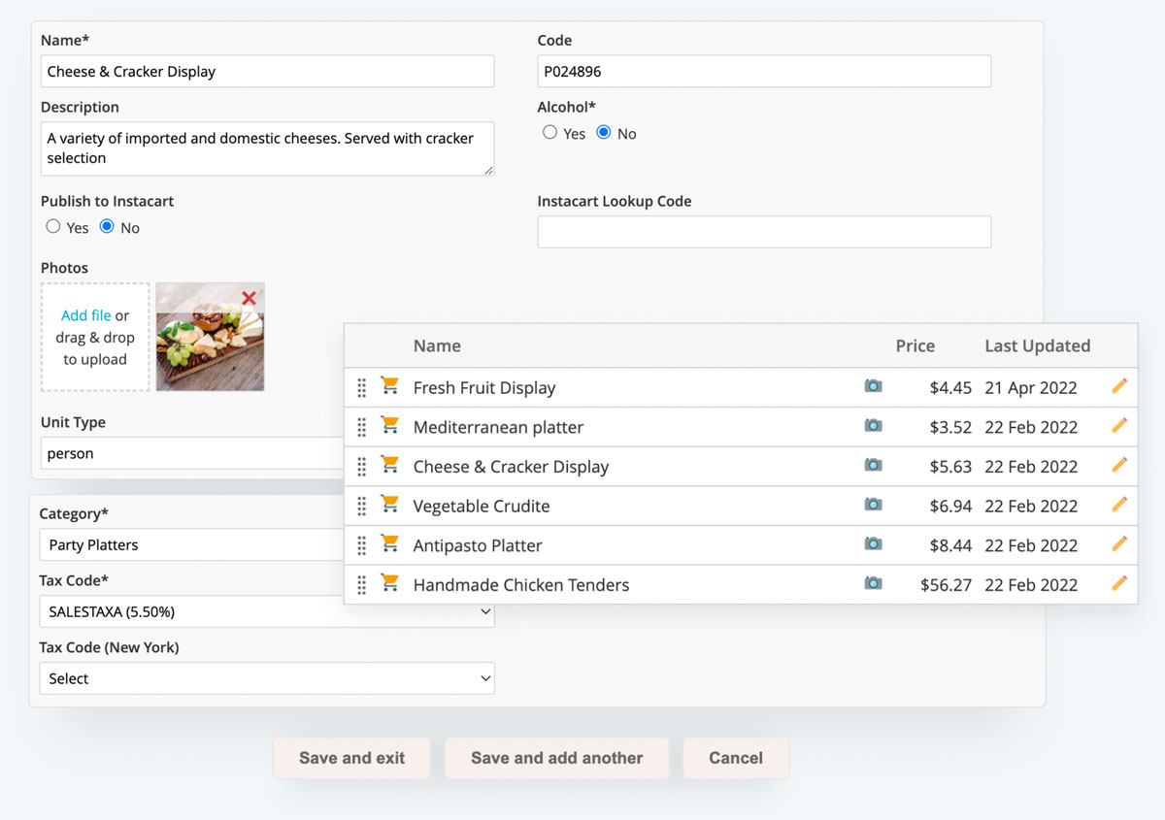Click Save and exit button
Image resolution: width=1165 pixels, height=820 pixels.
(x=351, y=758)
